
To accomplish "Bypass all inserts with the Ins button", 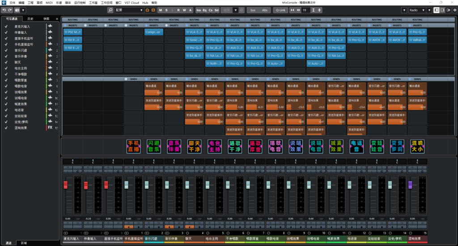I will pyautogui.click(x=199, y=10).
